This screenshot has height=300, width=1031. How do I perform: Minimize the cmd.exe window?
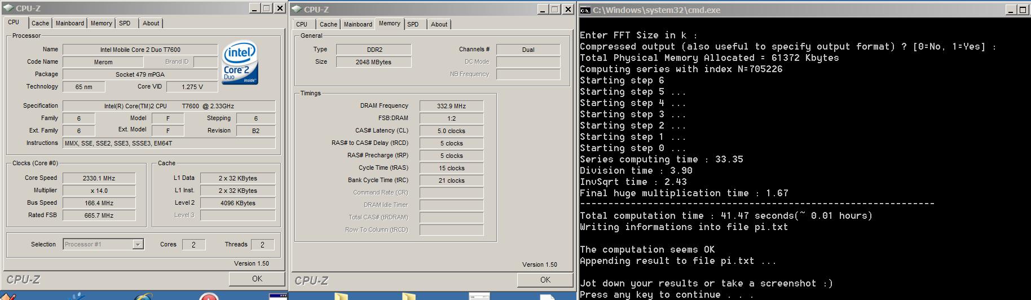[x=1010, y=10]
